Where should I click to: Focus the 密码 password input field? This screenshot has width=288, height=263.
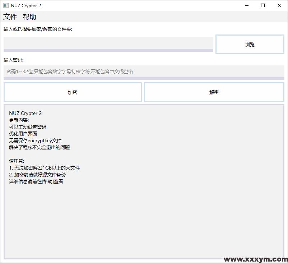(x=144, y=71)
